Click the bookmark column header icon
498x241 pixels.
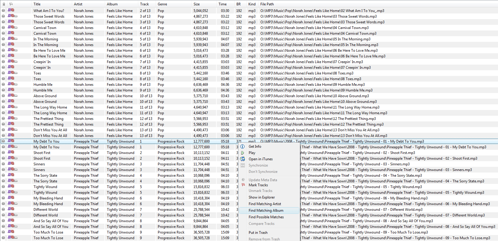(x=4, y=4)
